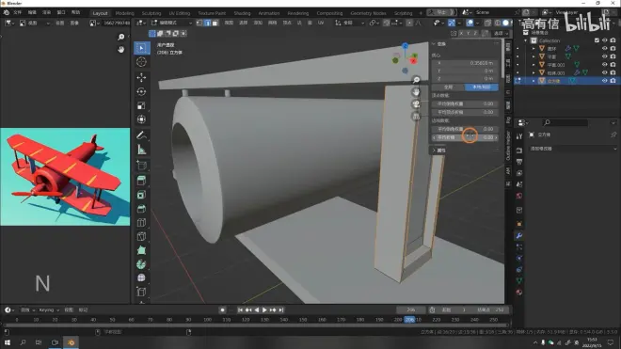Open Object Data green triangle tab

click(x=519, y=281)
